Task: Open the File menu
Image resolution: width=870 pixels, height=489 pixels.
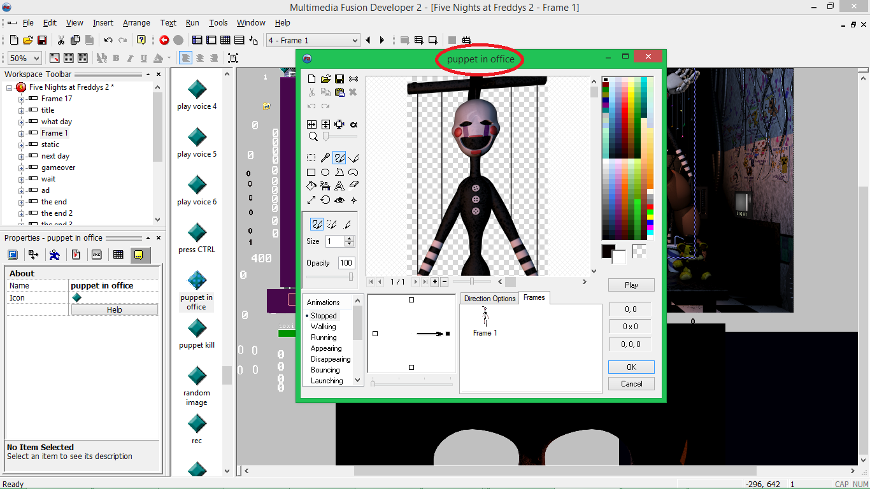Action: click(x=28, y=23)
